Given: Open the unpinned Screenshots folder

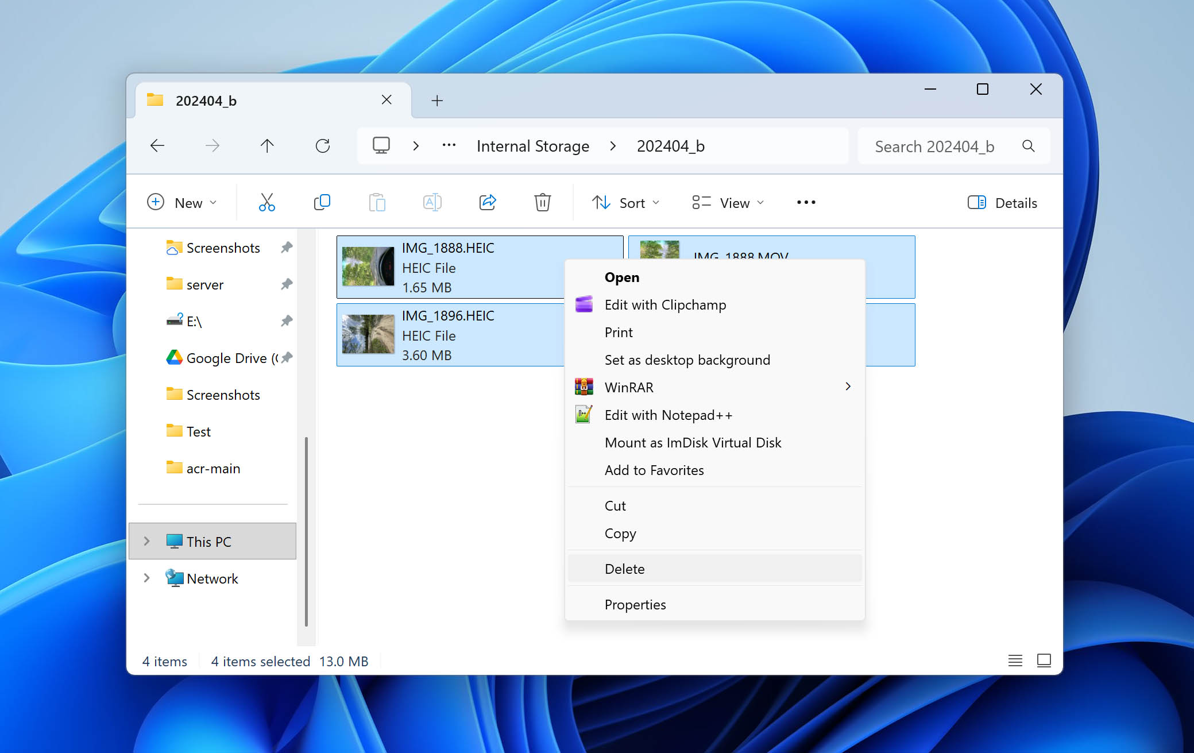Looking at the screenshot, I should [214, 395].
